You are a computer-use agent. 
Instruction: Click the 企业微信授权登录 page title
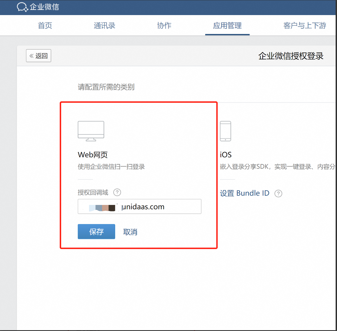291,56
